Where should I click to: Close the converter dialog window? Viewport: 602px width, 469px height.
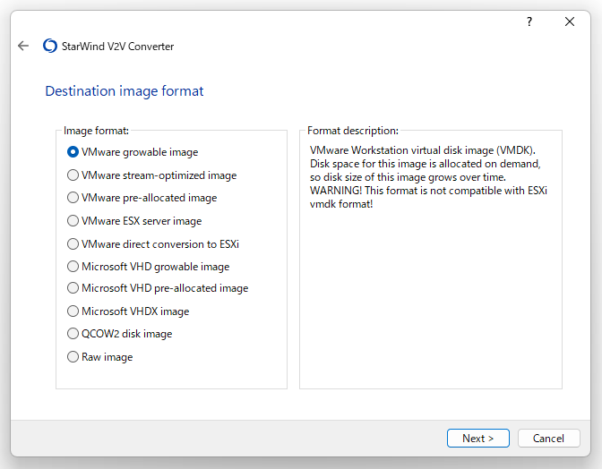point(570,21)
